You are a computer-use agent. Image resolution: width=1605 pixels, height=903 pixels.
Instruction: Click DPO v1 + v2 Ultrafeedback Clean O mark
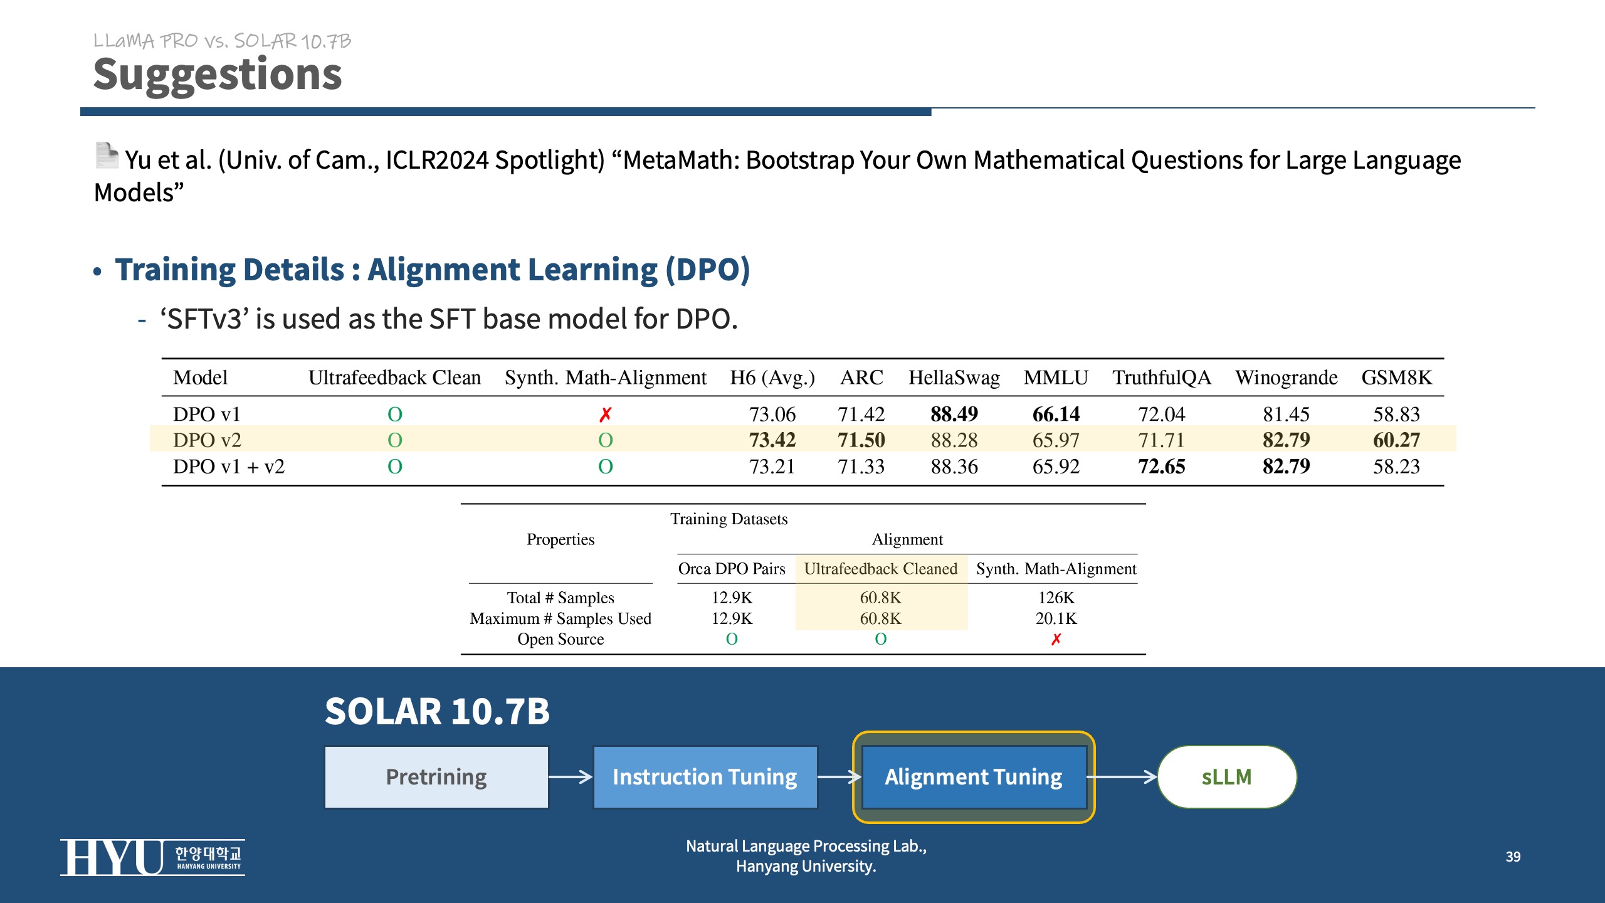394,467
